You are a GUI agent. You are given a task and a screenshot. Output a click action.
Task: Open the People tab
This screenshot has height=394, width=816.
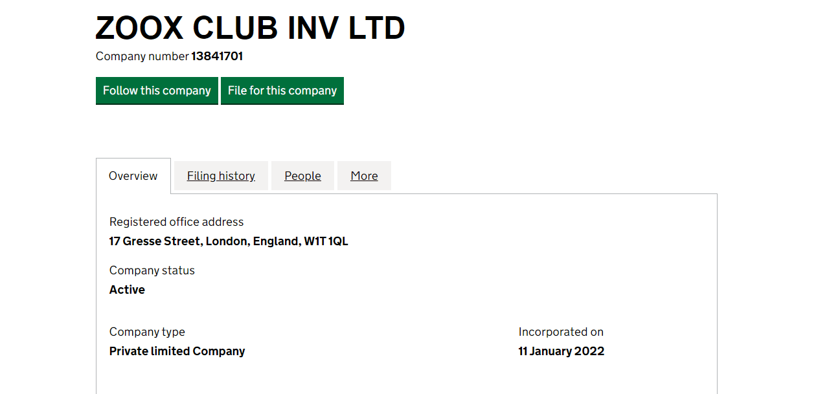302,176
